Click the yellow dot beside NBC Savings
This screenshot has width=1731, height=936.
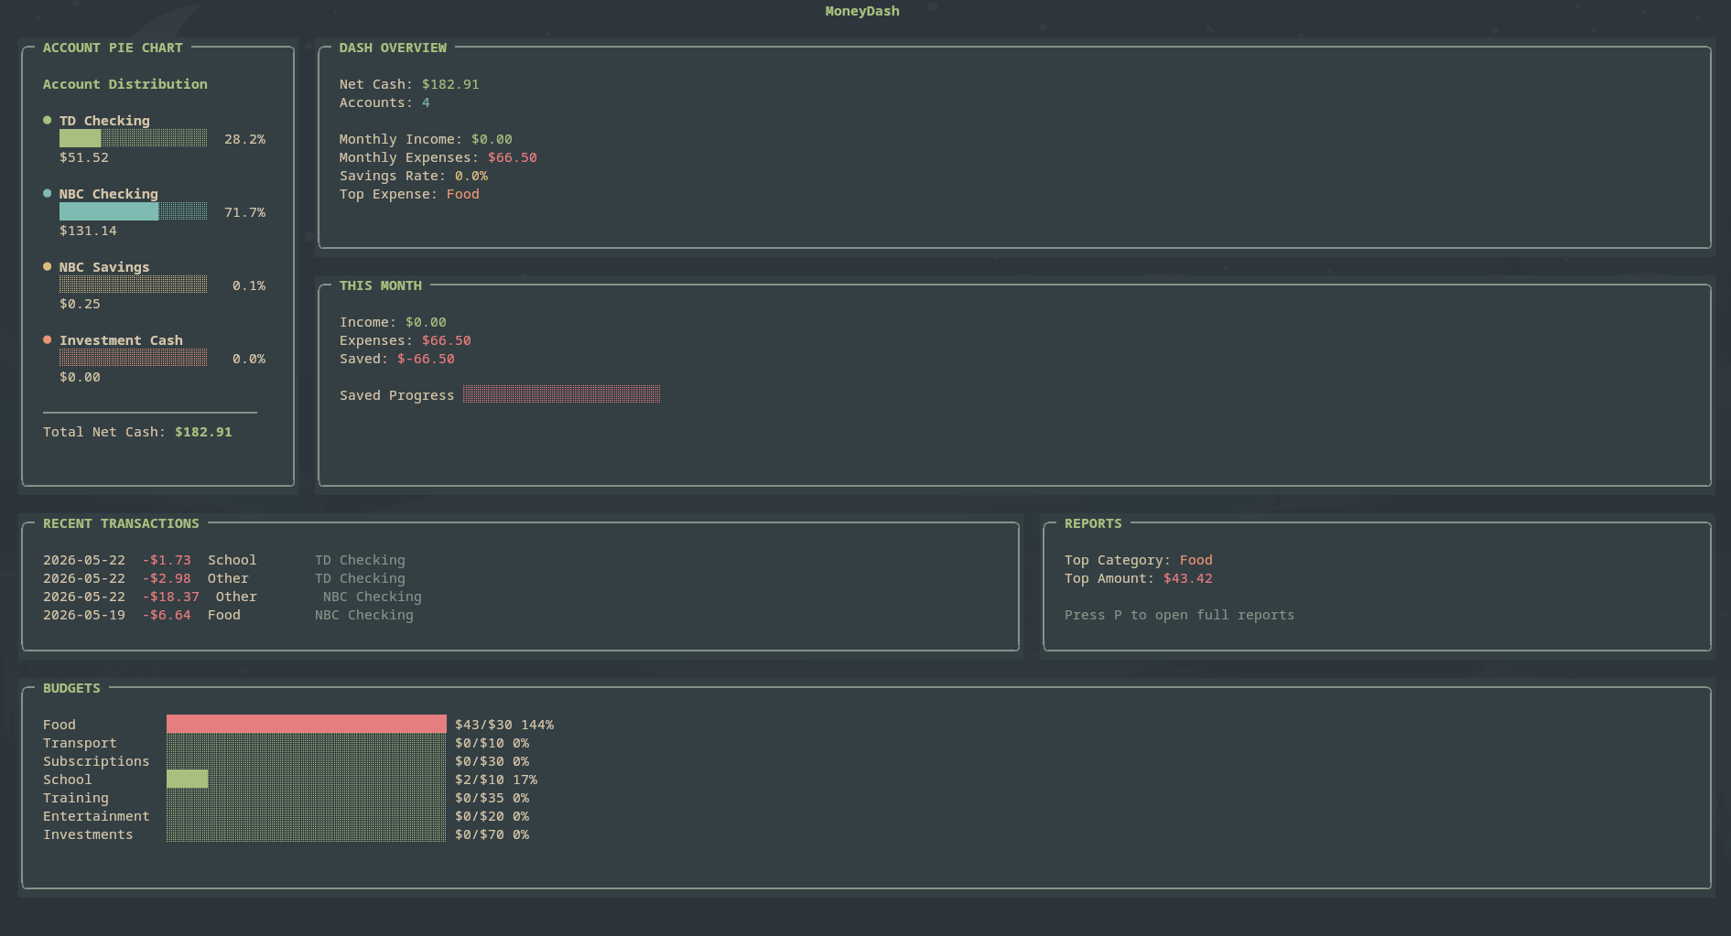(47, 267)
